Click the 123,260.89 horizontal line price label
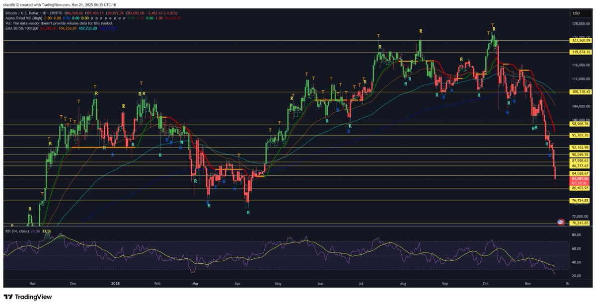596x306 pixels. pyautogui.click(x=580, y=40)
